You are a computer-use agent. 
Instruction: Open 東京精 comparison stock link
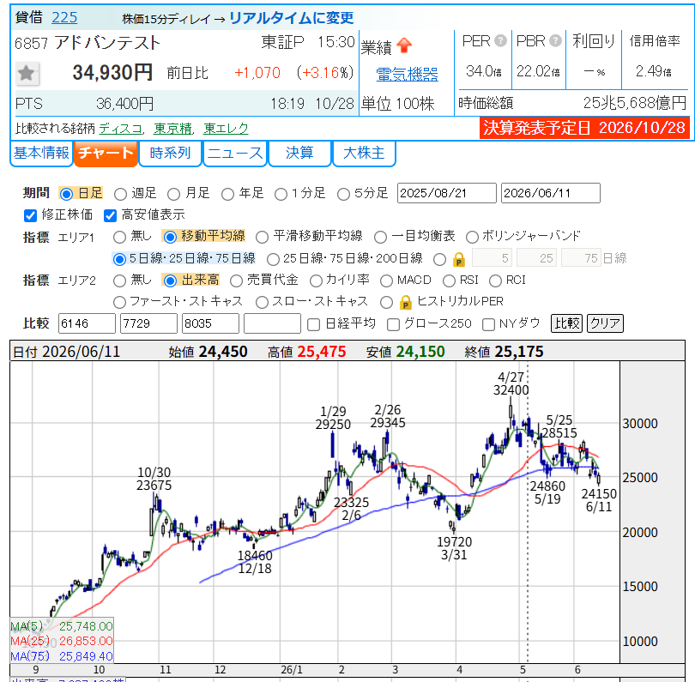pyautogui.click(x=172, y=129)
